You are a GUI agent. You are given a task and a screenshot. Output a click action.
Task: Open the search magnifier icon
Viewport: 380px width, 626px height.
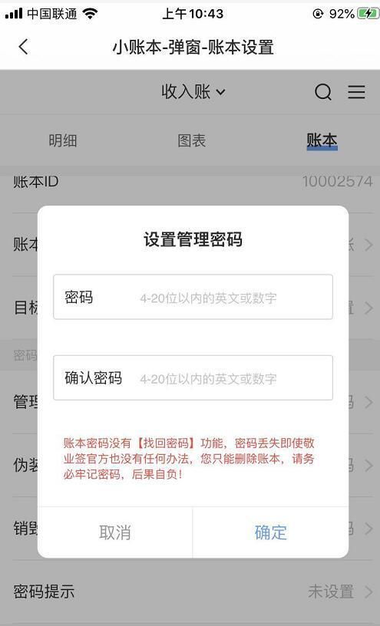(323, 92)
